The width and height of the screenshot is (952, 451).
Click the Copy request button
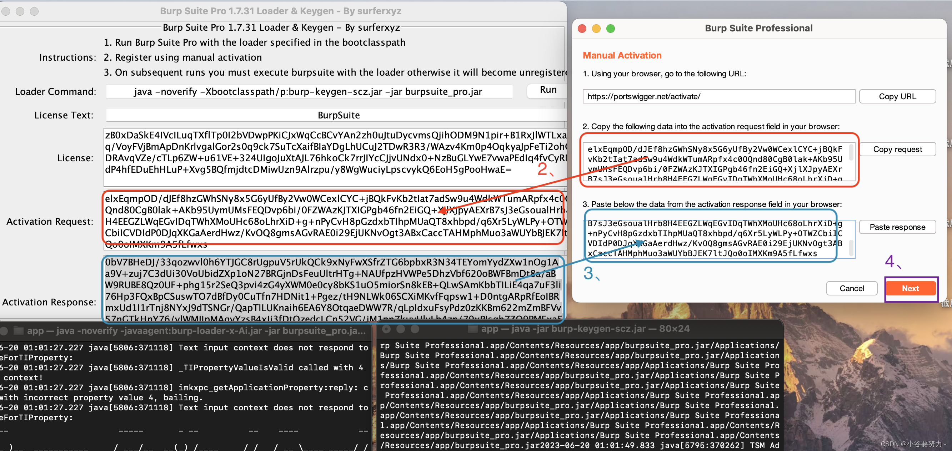(897, 149)
